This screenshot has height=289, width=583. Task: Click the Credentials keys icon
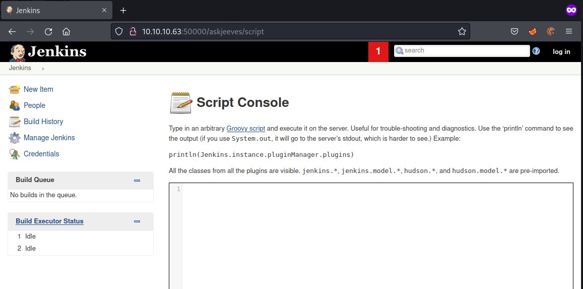click(14, 154)
